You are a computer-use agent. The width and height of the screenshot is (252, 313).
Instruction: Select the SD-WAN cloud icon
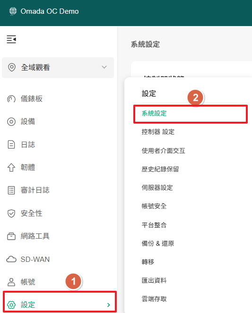[x=11, y=259]
